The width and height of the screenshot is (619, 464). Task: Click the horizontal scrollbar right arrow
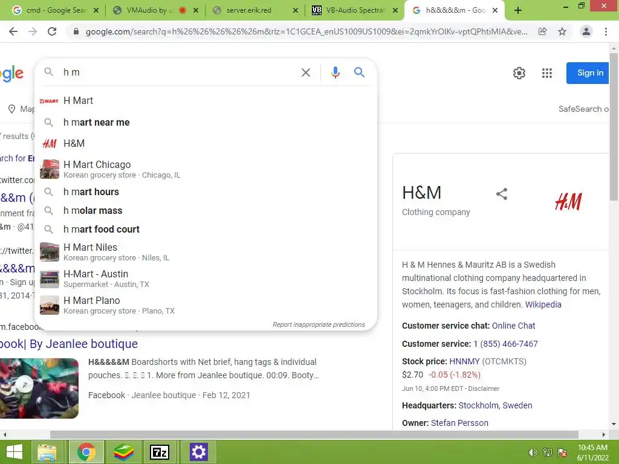(x=603, y=434)
